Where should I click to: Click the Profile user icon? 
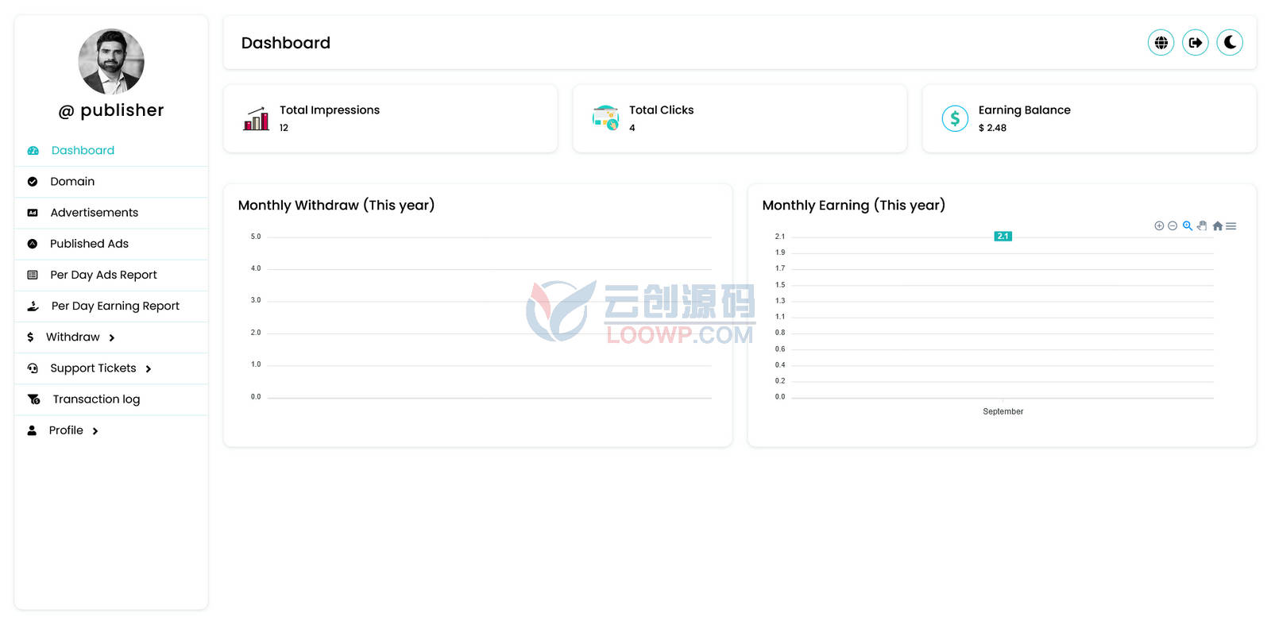coord(32,430)
